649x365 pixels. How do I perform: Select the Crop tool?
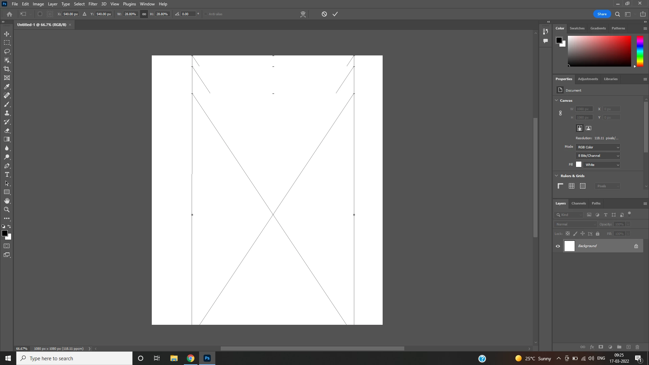[7, 69]
